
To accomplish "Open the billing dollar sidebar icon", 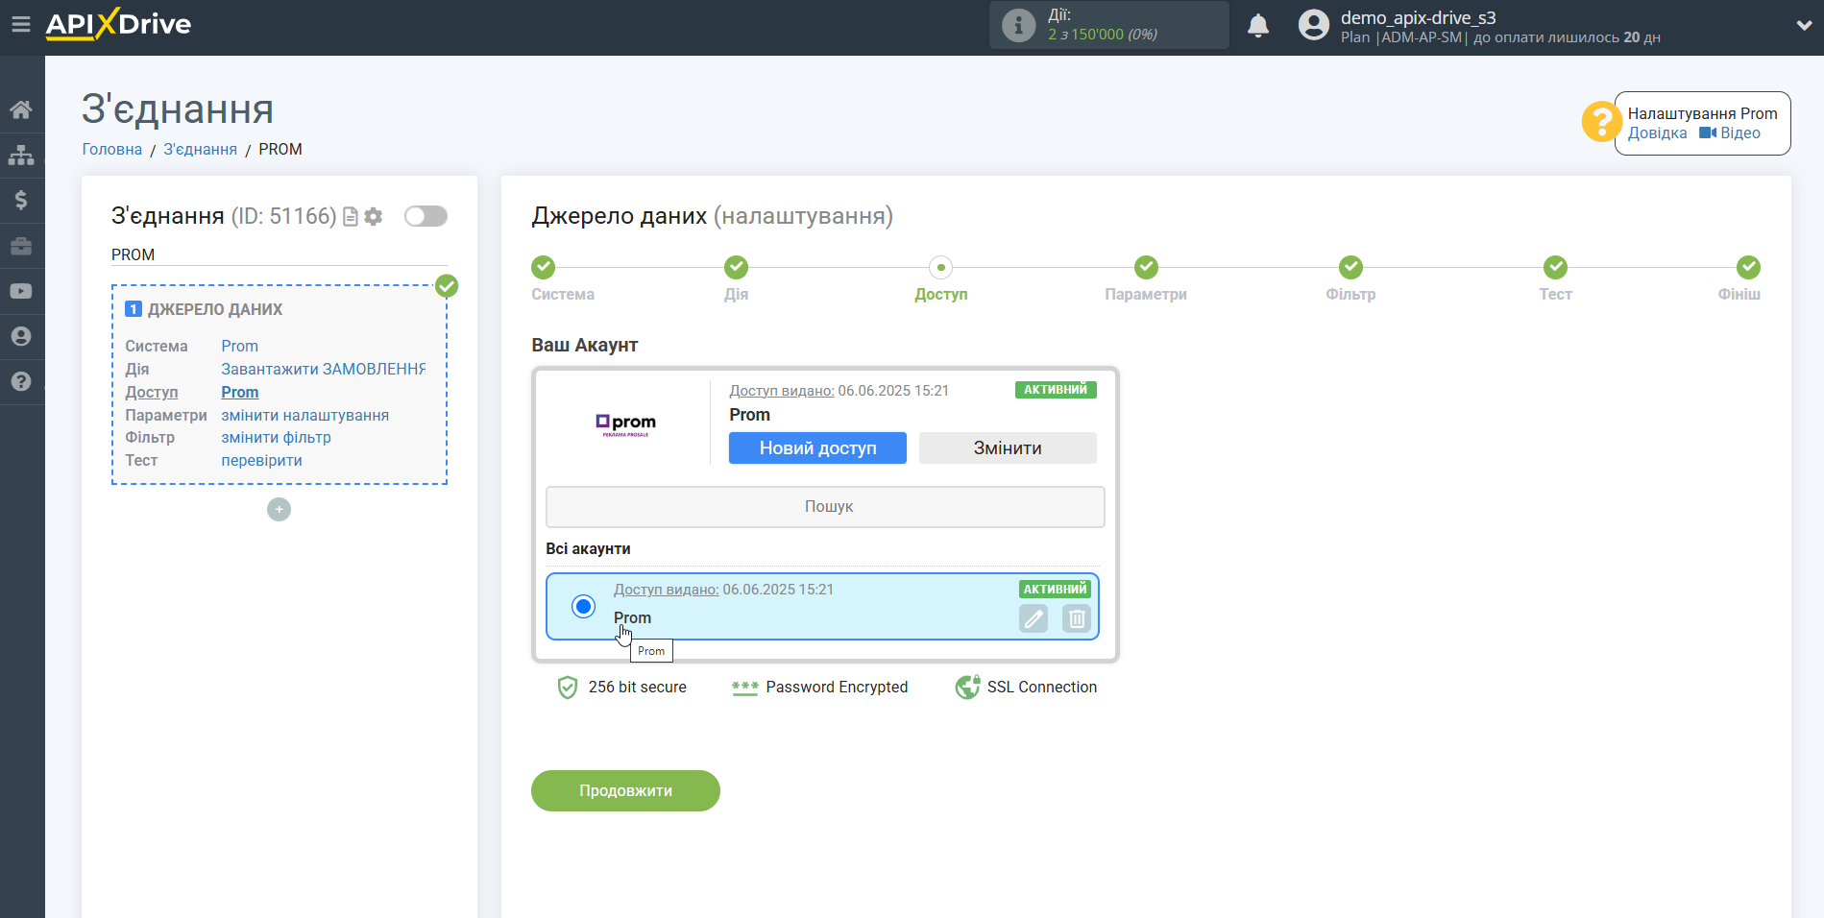I will tap(21, 200).
